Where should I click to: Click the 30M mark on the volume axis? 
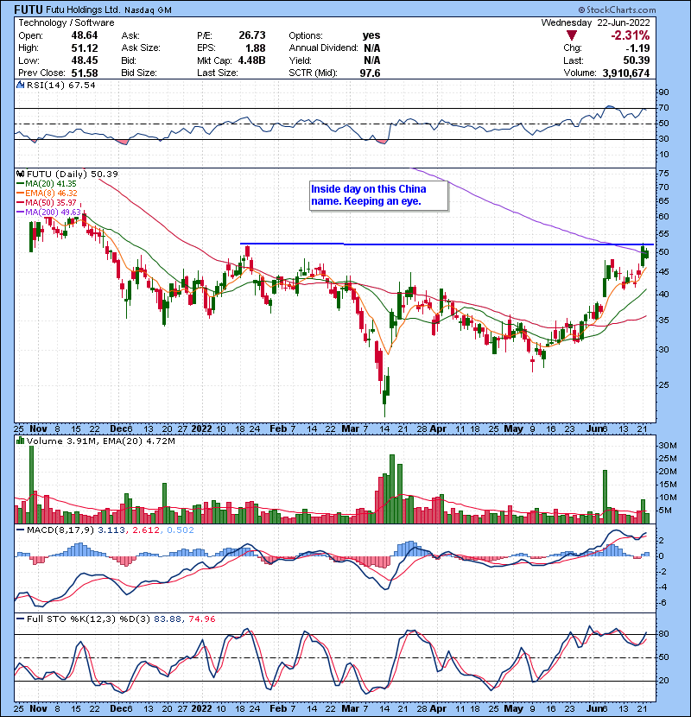(x=667, y=446)
